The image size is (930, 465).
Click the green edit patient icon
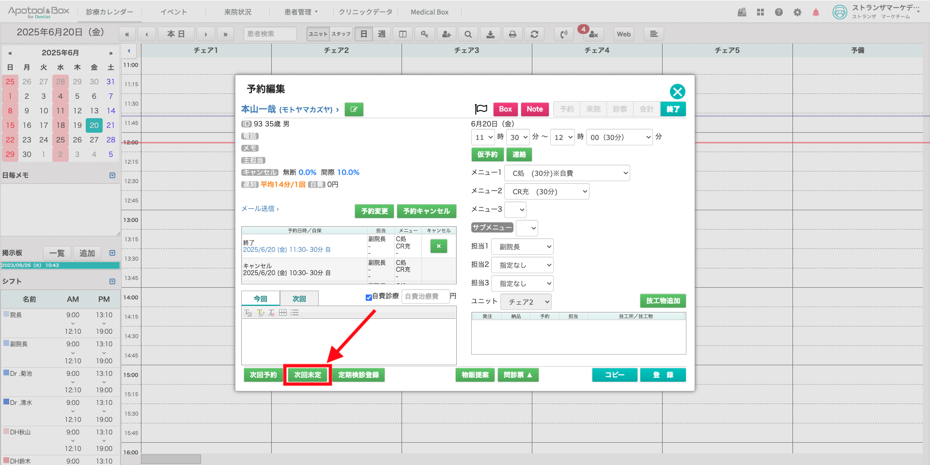[x=354, y=109]
